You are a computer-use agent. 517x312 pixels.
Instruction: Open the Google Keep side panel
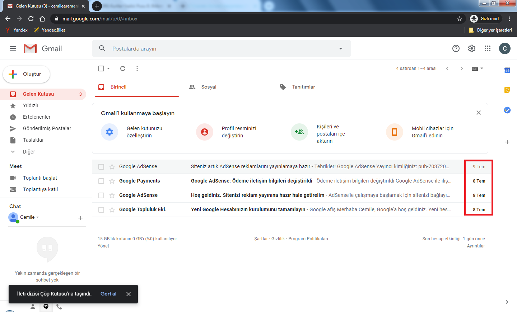click(507, 90)
